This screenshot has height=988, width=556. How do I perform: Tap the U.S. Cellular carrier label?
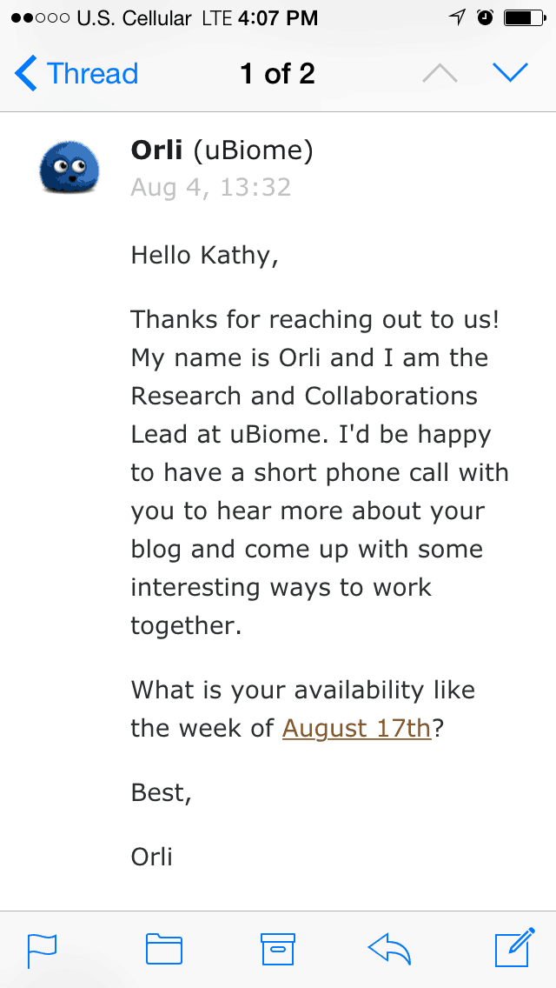134,18
